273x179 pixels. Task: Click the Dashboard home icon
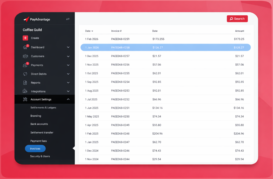point(25,47)
